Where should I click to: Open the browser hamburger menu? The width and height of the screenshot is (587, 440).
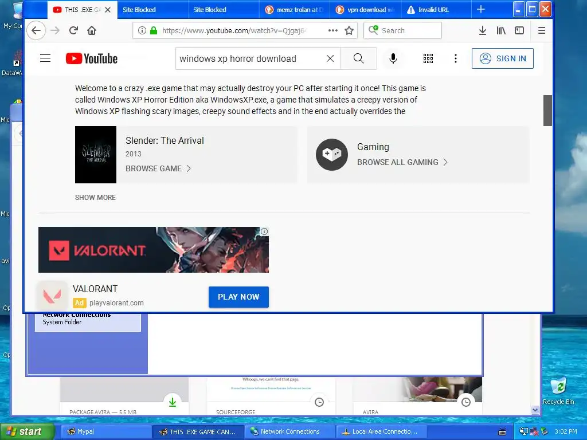[x=541, y=31]
